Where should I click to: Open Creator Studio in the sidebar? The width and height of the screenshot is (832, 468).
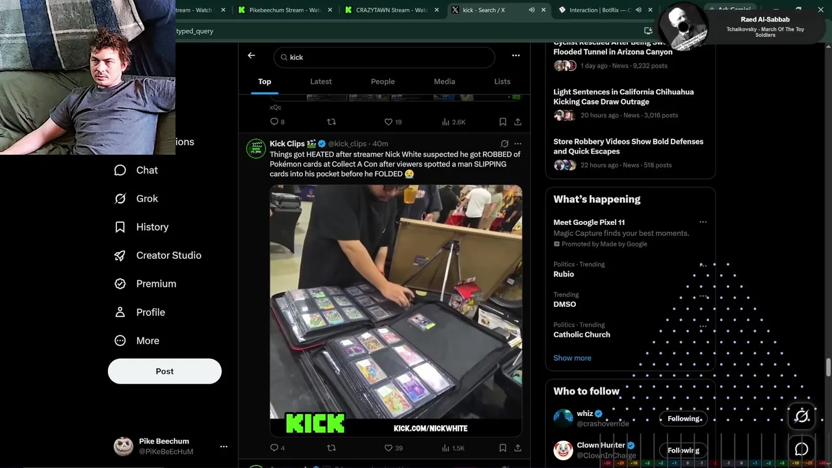point(158,255)
